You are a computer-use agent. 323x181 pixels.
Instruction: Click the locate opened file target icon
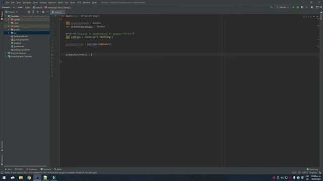29,12
